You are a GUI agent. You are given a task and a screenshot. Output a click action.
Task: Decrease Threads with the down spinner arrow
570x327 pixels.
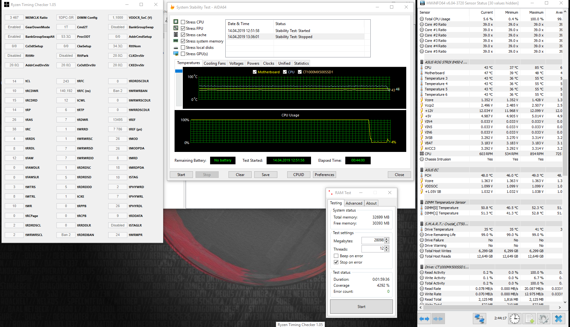click(387, 250)
